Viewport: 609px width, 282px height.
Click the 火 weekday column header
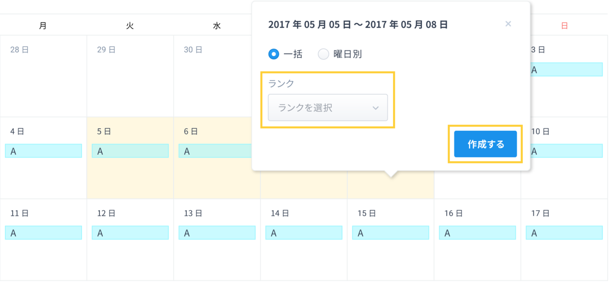click(x=130, y=26)
